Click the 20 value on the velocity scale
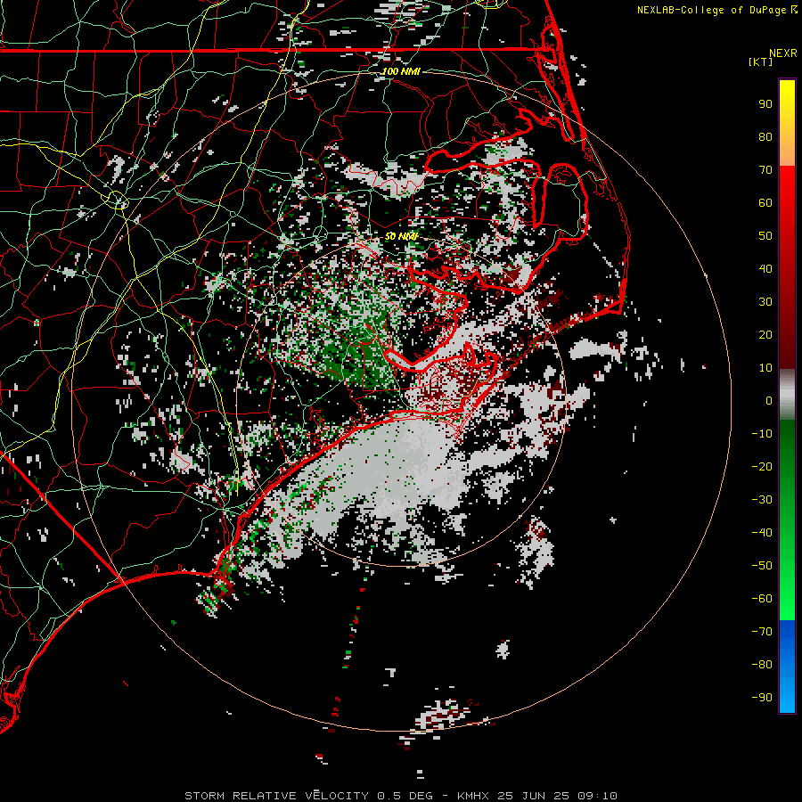Screen dimensions: 802x802 (x=765, y=335)
